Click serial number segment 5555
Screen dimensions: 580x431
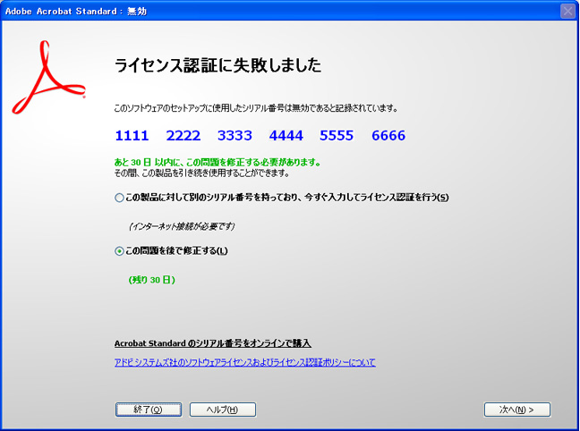pyautogui.click(x=337, y=136)
